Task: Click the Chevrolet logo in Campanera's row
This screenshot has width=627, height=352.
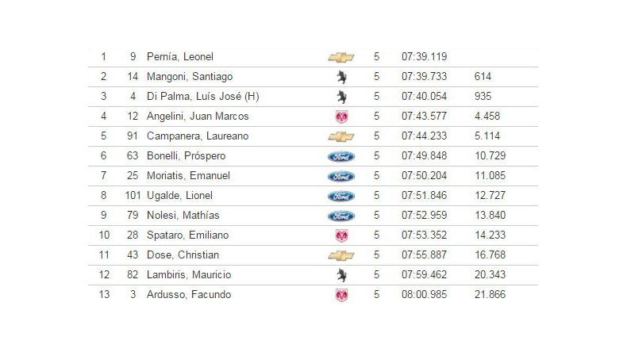Action: coord(340,136)
